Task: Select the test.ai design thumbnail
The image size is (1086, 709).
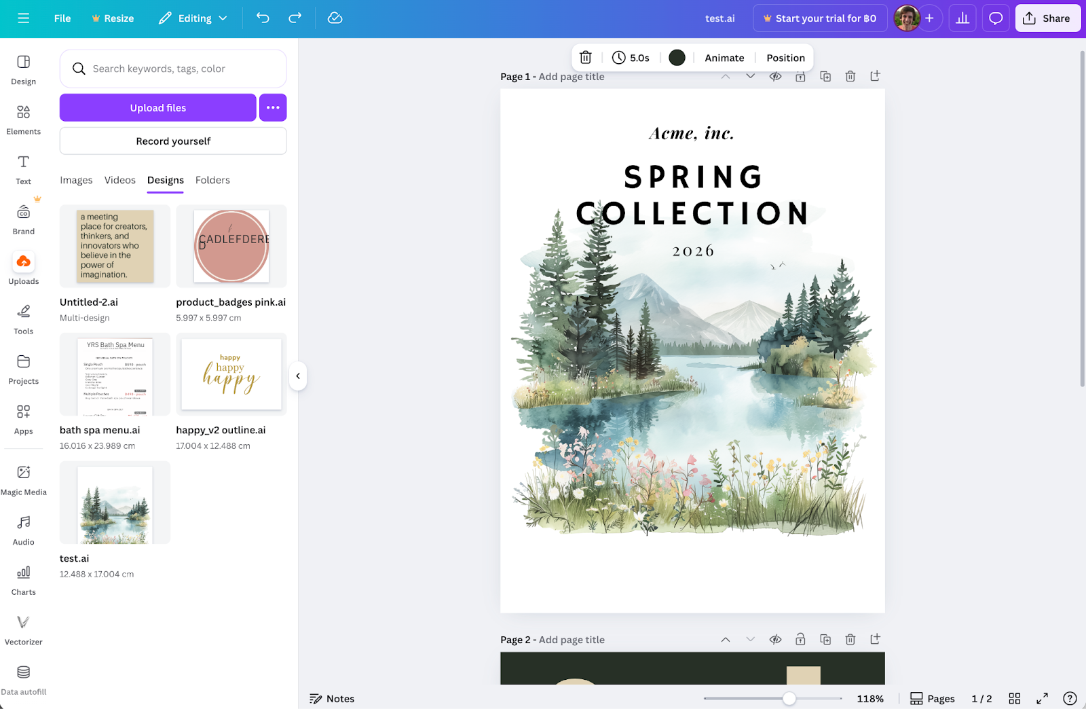Action: pos(114,503)
